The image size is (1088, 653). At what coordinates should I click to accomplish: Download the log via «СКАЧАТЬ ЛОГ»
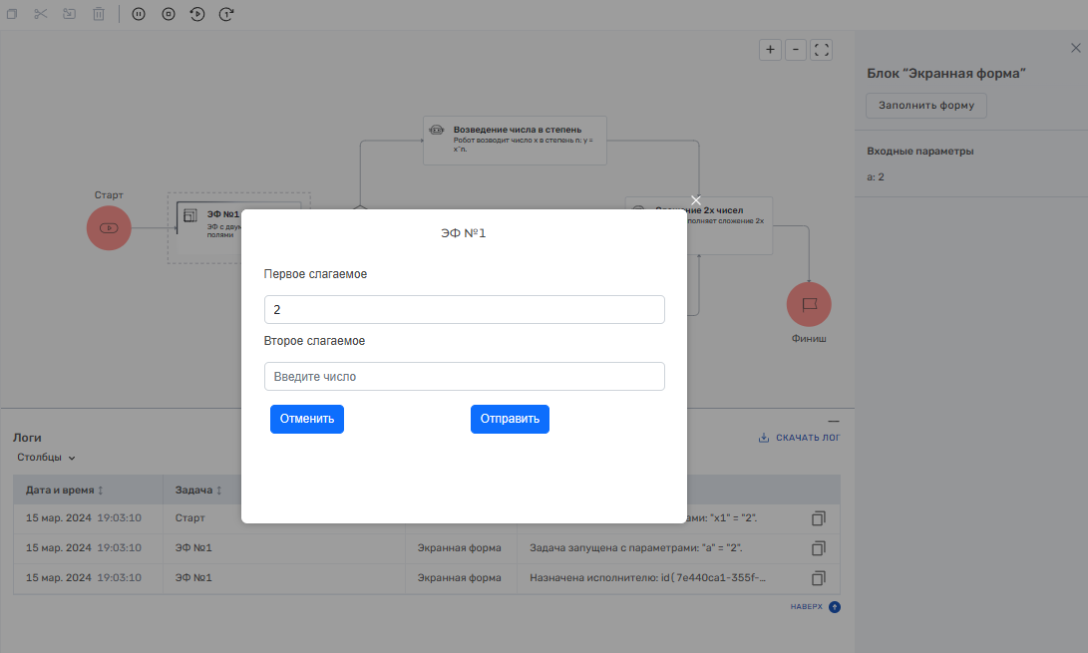click(800, 438)
